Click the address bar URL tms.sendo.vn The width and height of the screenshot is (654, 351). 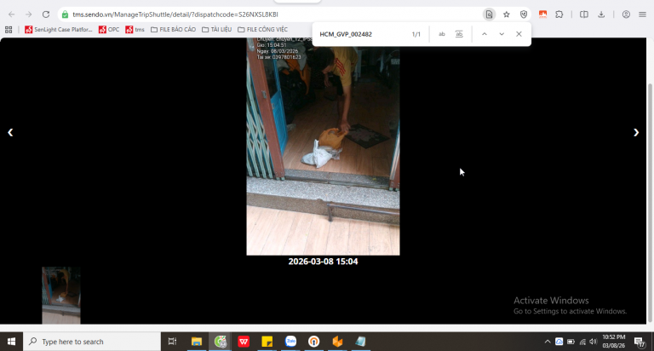pos(175,14)
